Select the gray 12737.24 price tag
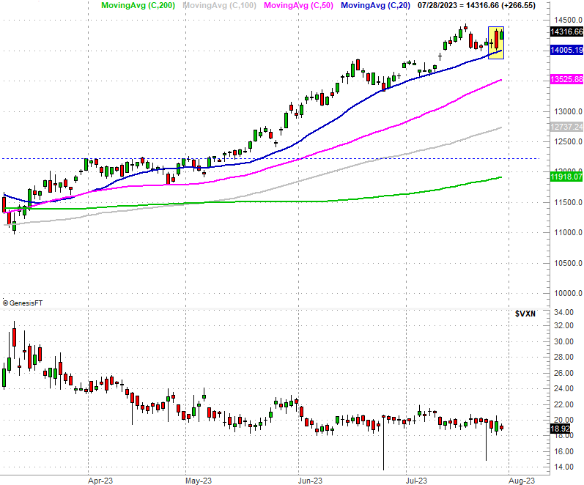 (566, 127)
